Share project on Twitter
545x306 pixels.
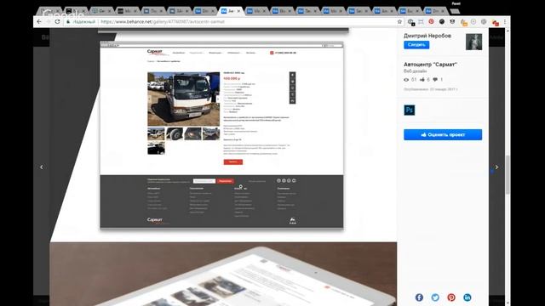coord(435,297)
